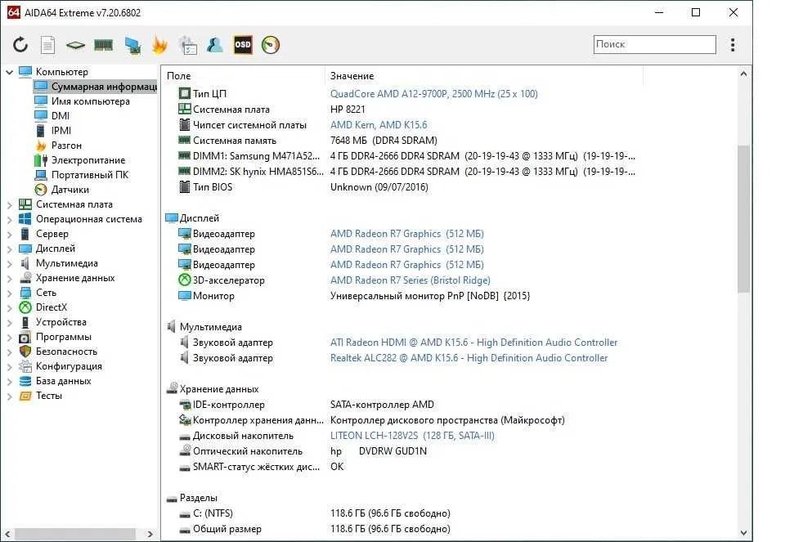Click the Значение column header

coord(483,75)
